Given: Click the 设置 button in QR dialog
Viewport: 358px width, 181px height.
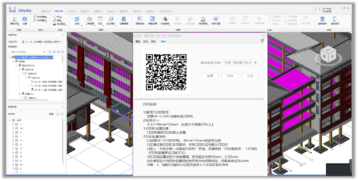Looking at the screenshot, I should point(210,76).
